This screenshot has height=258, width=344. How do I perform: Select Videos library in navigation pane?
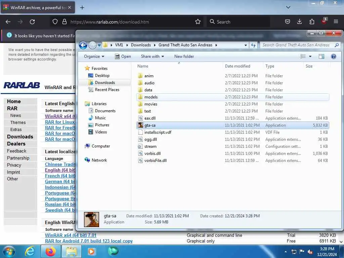tap(97, 132)
